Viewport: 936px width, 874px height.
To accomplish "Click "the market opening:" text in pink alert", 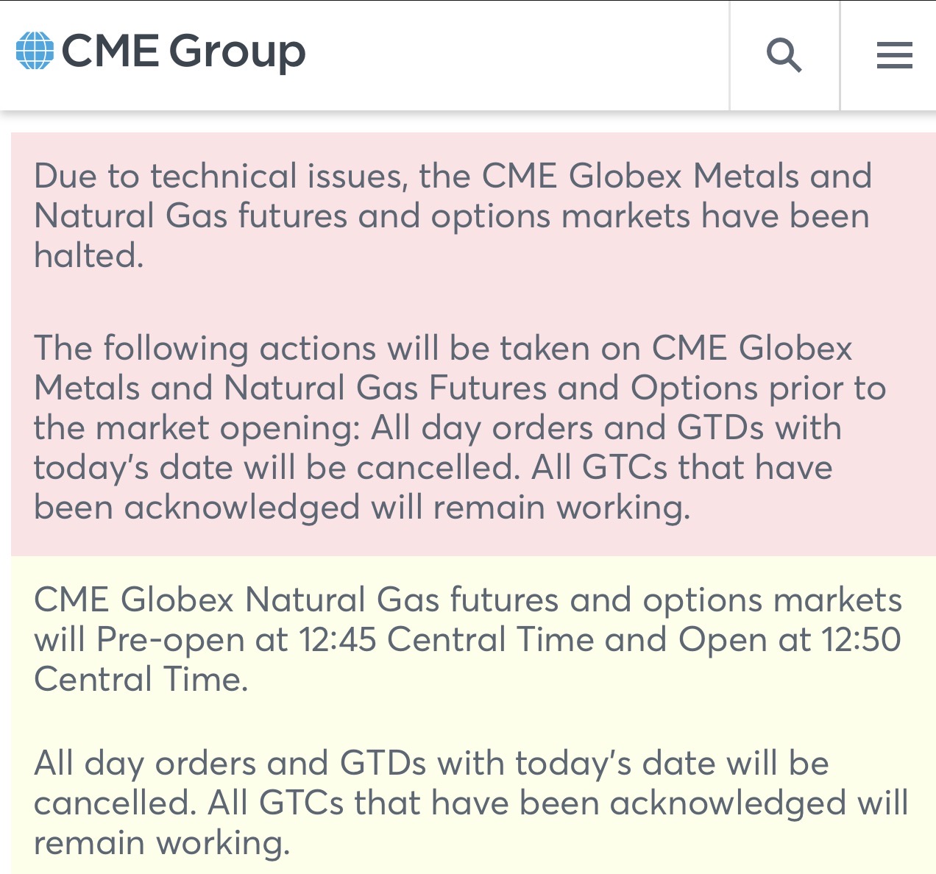I will tap(196, 427).
